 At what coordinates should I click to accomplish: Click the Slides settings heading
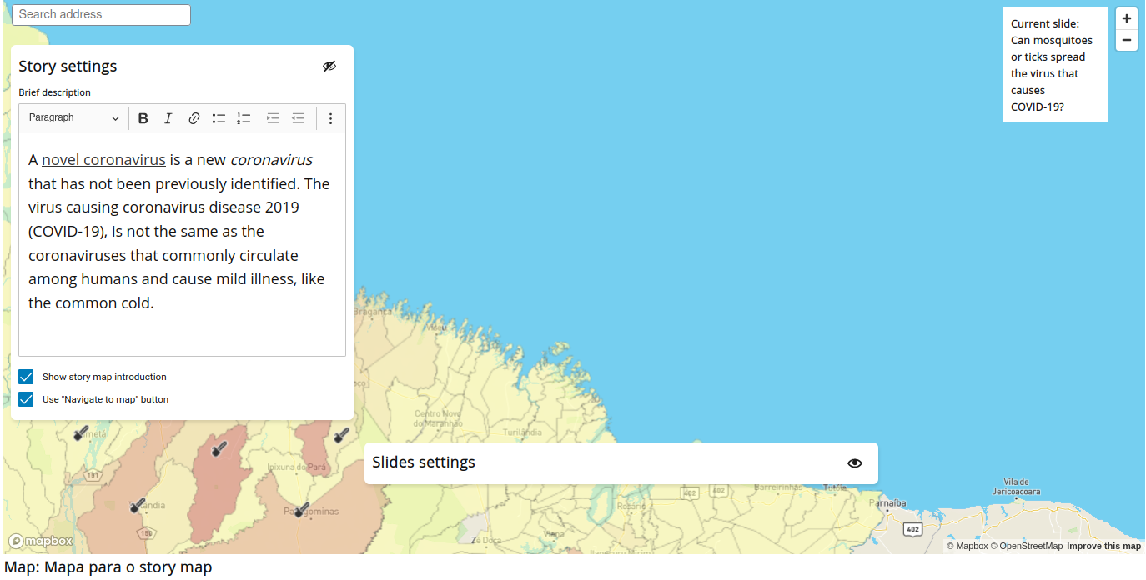click(424, 462)
